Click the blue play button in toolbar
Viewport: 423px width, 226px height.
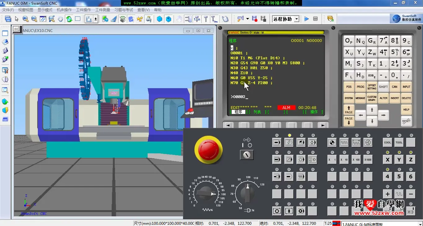[306, 19]
